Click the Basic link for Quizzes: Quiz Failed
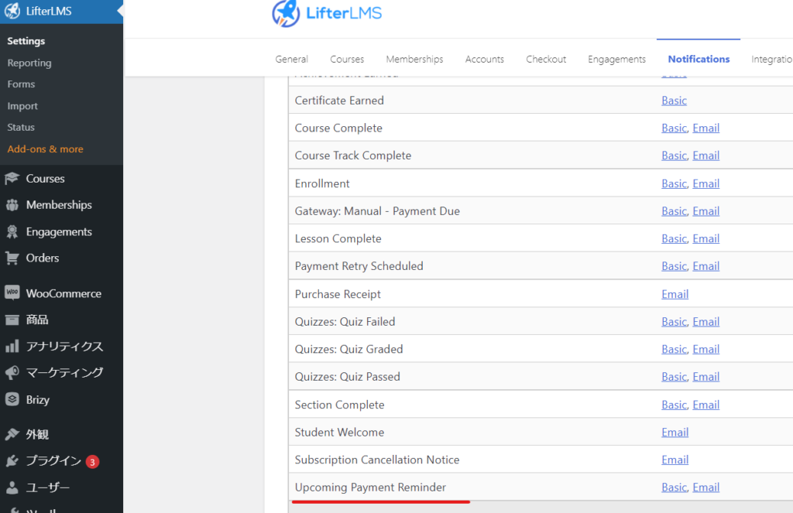 pyautogui.click(x=675, y=321)
